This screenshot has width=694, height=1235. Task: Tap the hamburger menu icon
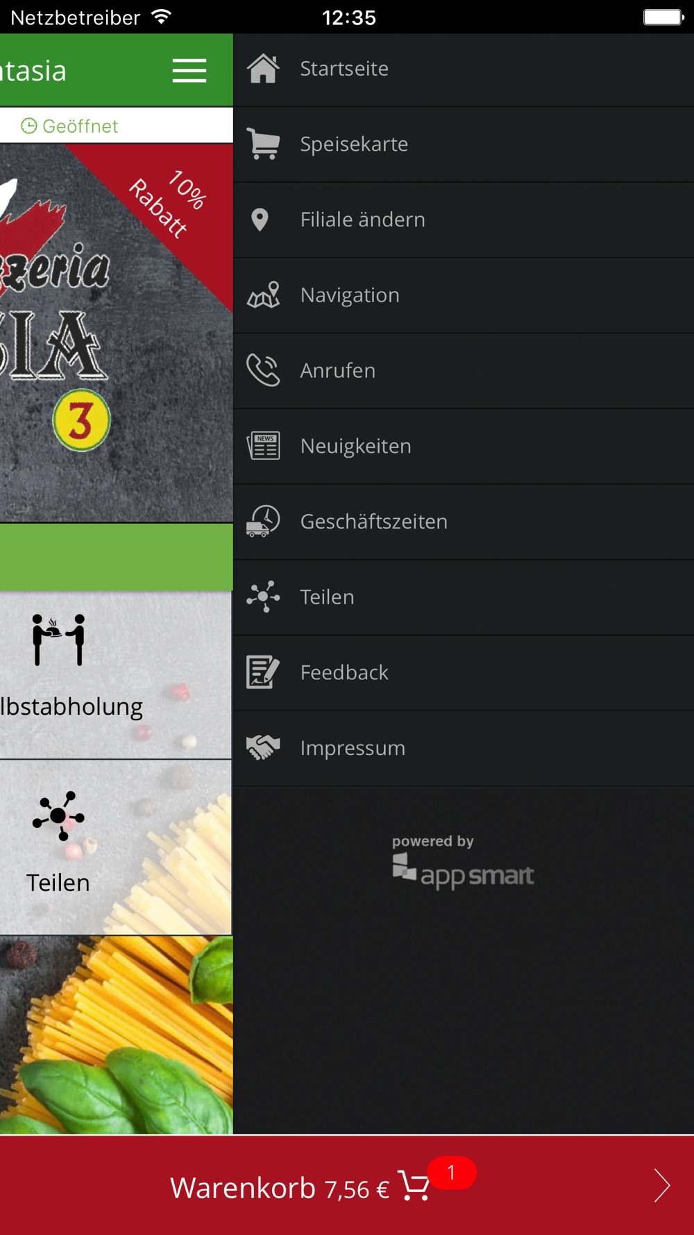coord(189,70)
